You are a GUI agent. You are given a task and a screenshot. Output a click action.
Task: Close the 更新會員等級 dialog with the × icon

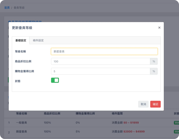pos(159,28)
